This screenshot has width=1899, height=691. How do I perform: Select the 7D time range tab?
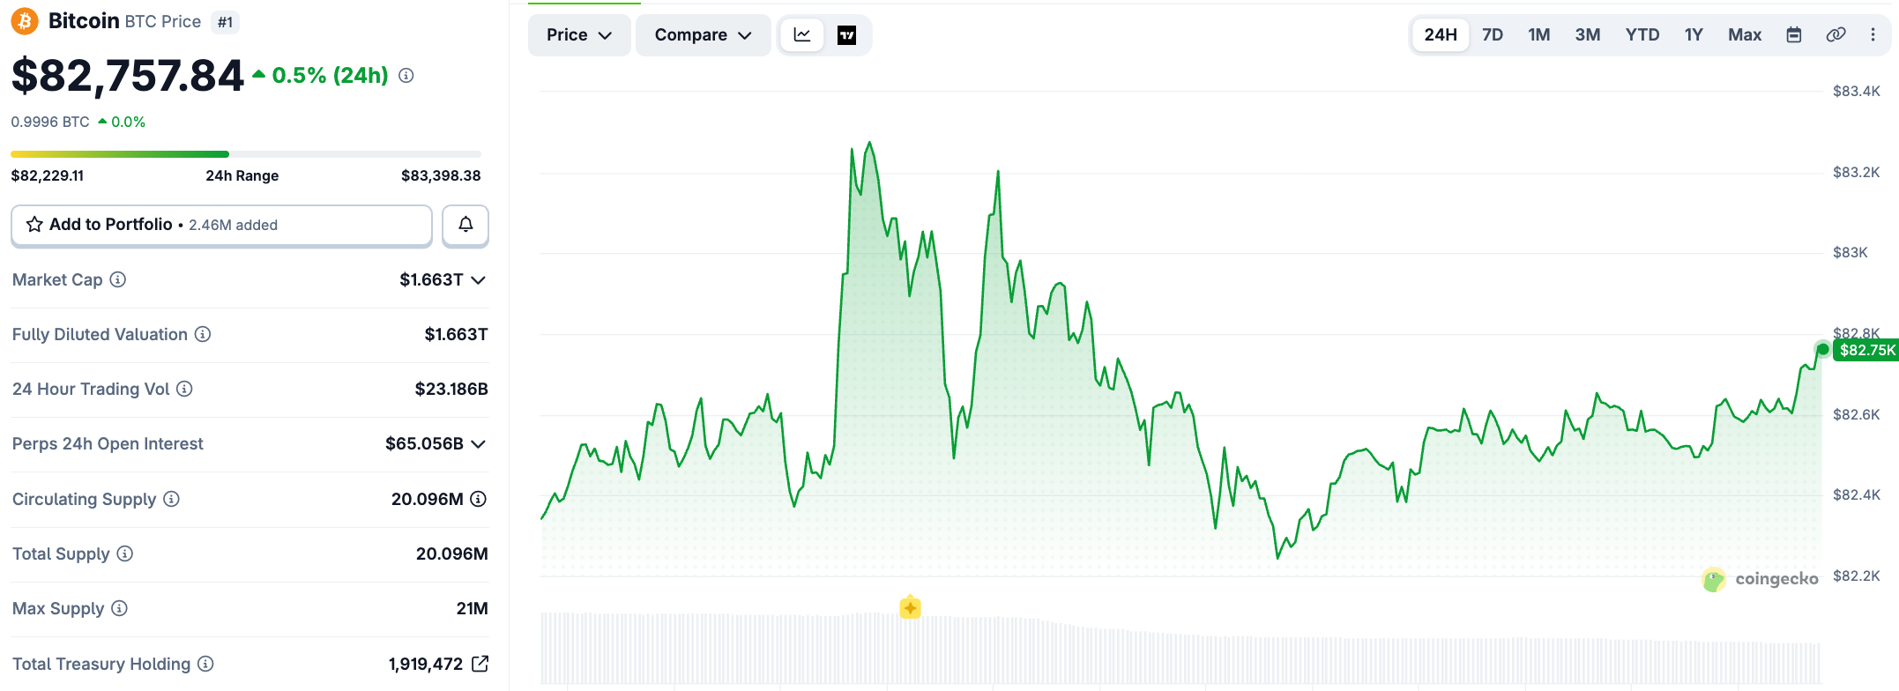click(x=1493, y=35)
